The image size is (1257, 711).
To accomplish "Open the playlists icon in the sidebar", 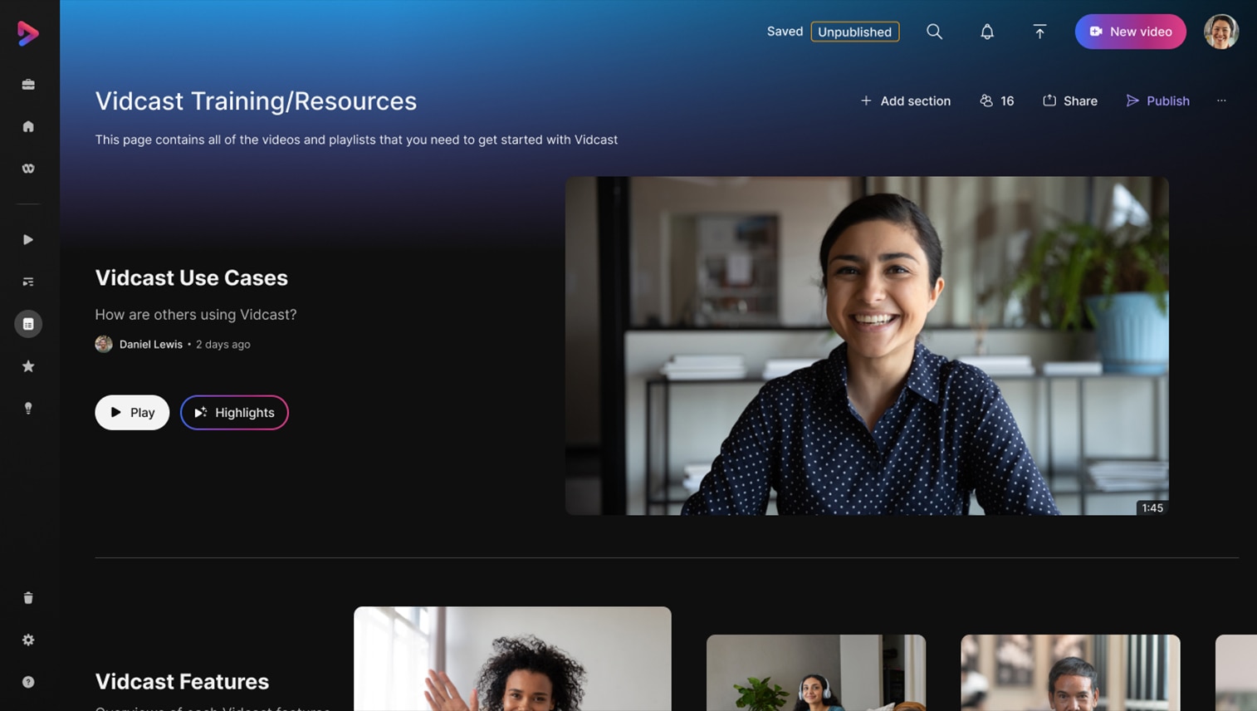I will (28, 282).
